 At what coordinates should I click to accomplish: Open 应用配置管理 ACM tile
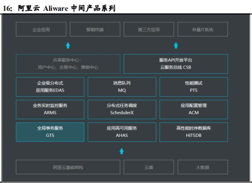click(194, 109)
